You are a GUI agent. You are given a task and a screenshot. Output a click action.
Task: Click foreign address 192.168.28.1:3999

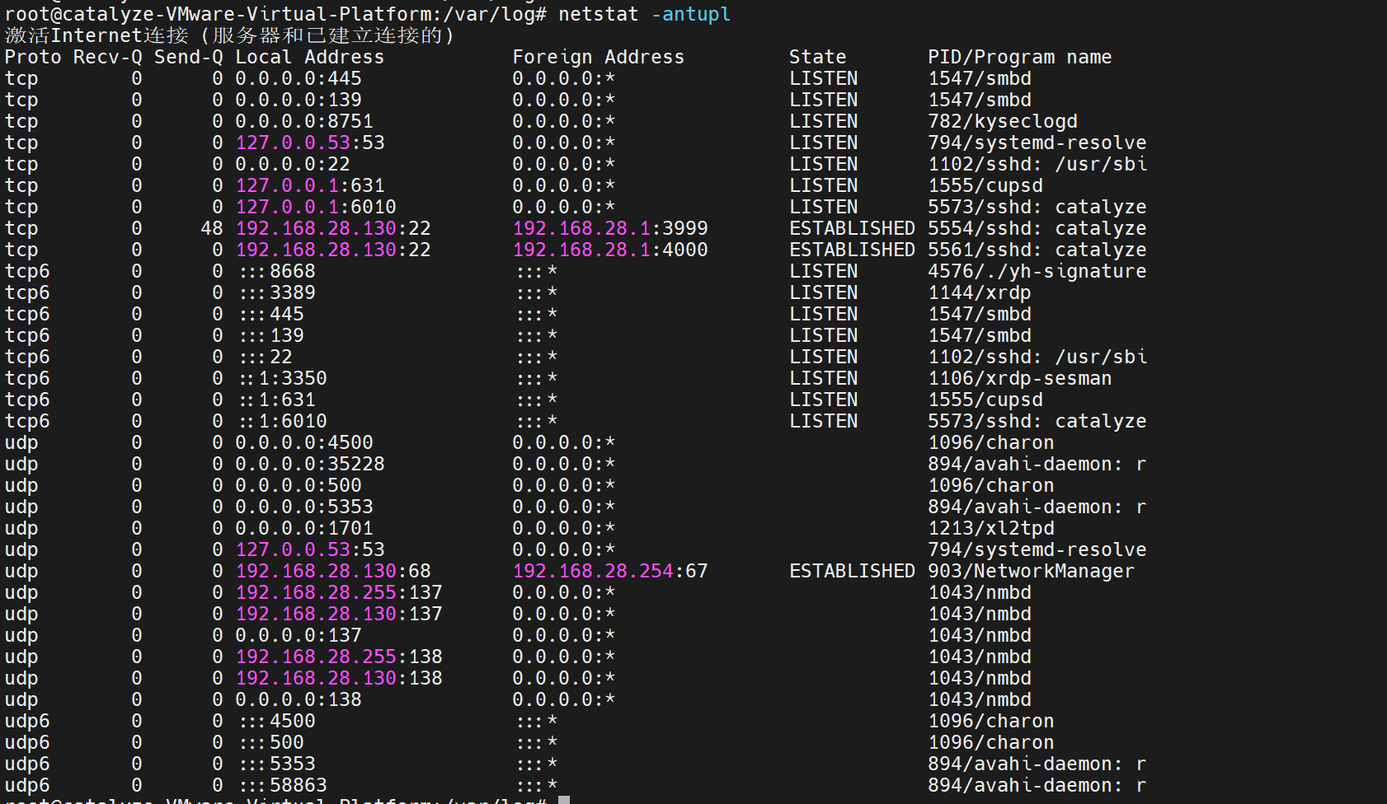[x=609, y=228]
